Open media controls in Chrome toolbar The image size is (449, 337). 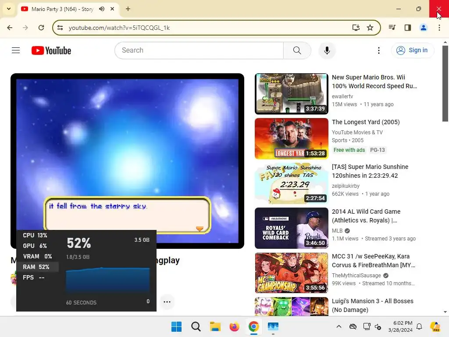click(x=392, y=28)
